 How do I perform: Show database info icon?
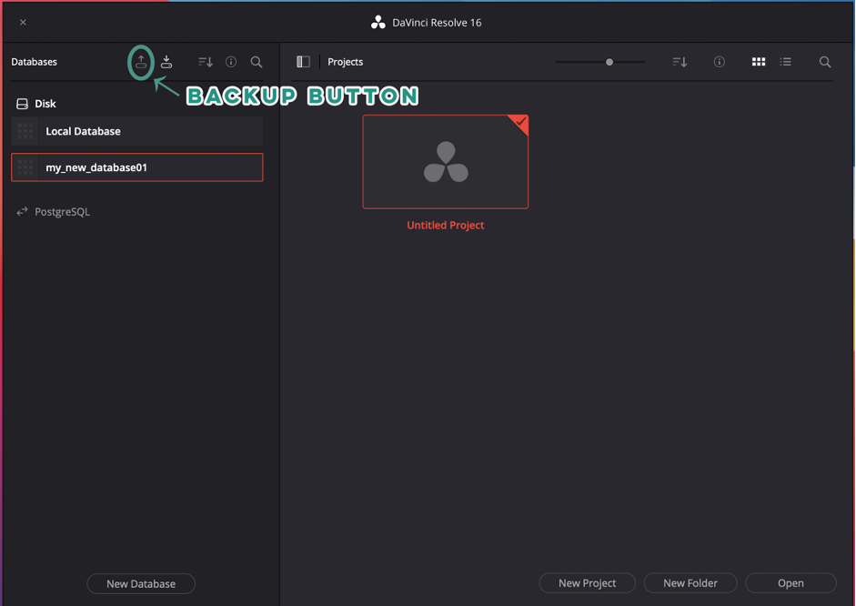[x=231, y=62]
